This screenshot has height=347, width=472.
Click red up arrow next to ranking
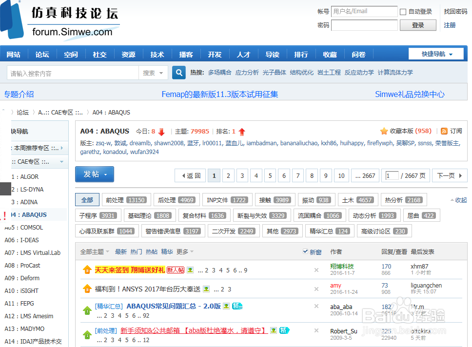(242, 132)
